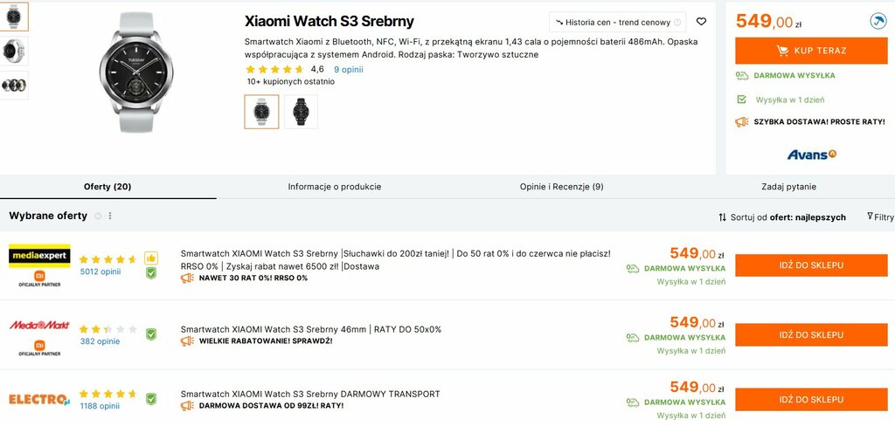Go to Zadaj pytanie tab
The image size is (895, 426).
(x=789, y=187)
